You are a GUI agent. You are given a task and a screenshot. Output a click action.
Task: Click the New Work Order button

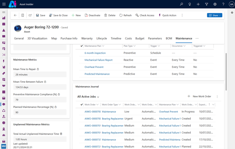coord(199,96)
